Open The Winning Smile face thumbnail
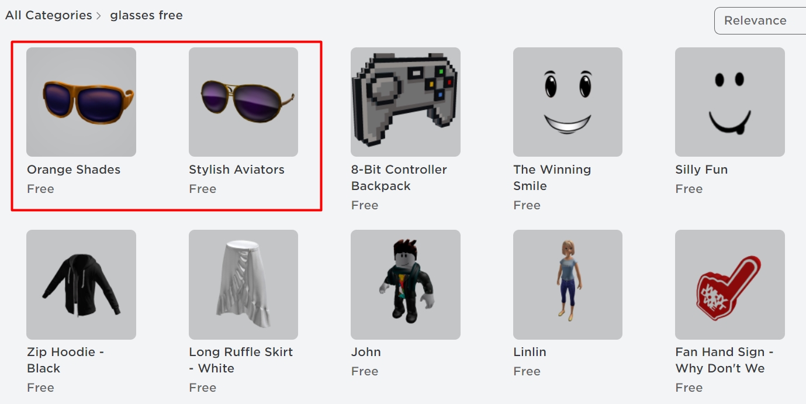The image size is (806, 404). 568,102
